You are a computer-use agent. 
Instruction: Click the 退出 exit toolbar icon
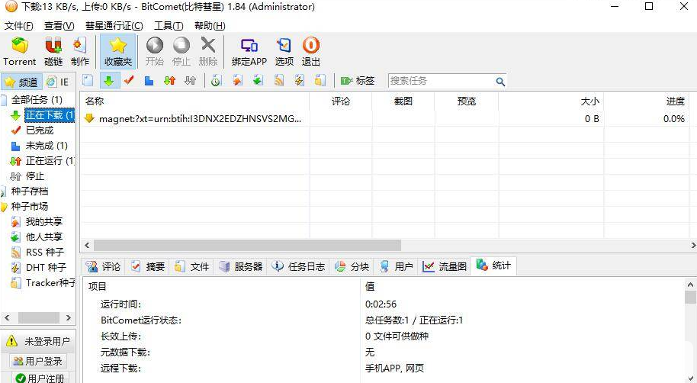click(310, 52)
